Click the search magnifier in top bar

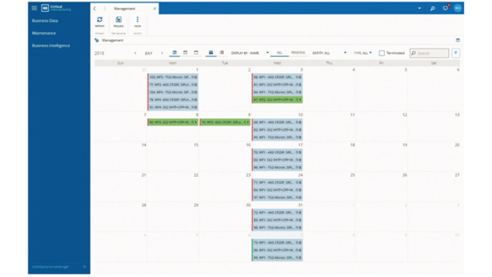click(x=432, y=8)
